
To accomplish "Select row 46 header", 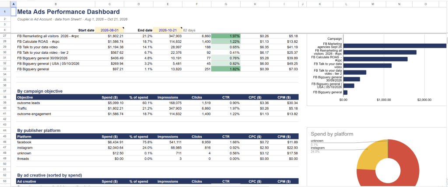I will click(x=5, y=142).
